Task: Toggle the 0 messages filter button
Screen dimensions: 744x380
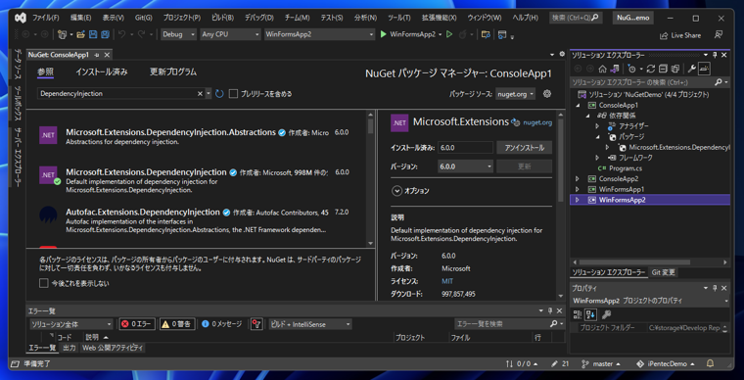Action: coord(221,324)
